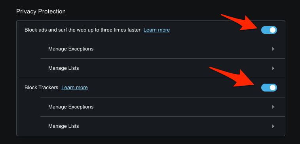This screenshot has width=300, height=144.
Task: Click the Block Trackers label text
Action: [x=41, y=88]
